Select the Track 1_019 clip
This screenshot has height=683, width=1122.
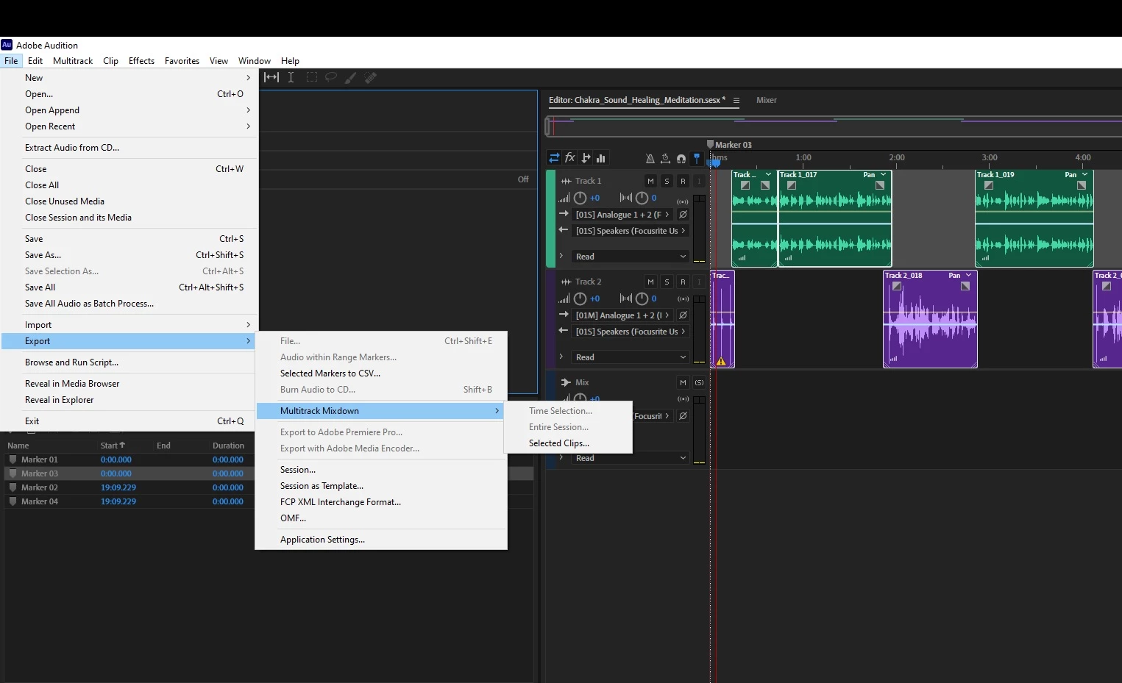click(1034, 219)
